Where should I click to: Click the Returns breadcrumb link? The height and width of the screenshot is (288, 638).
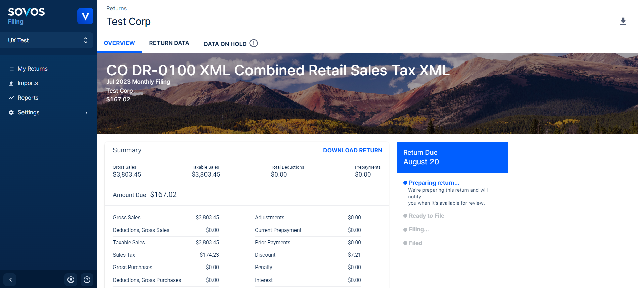(x=117, y=8)
